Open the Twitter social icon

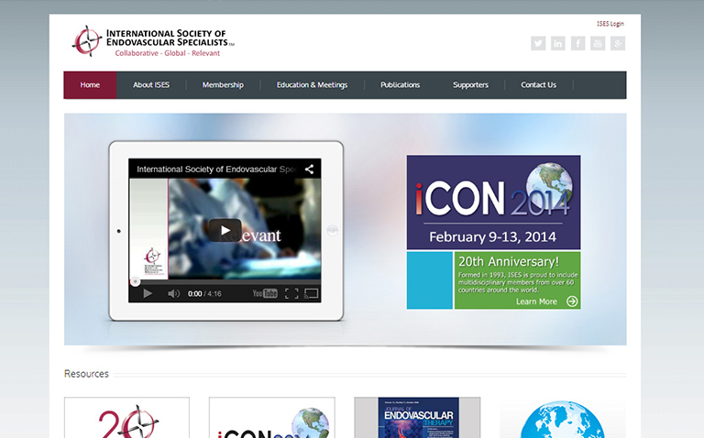click(x=538, y=44)
